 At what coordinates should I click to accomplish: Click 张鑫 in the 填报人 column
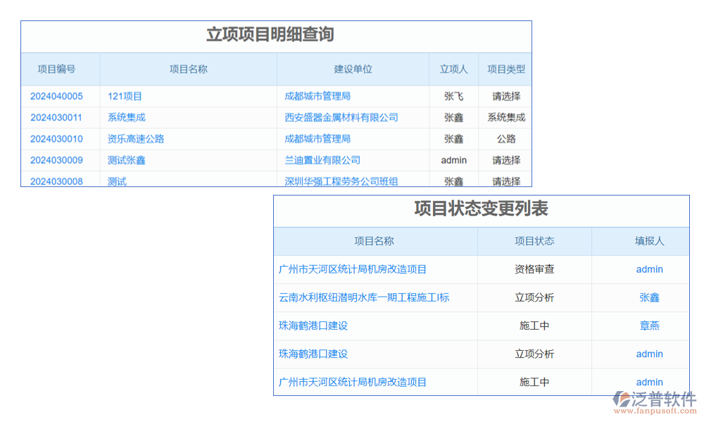(649, 298)
